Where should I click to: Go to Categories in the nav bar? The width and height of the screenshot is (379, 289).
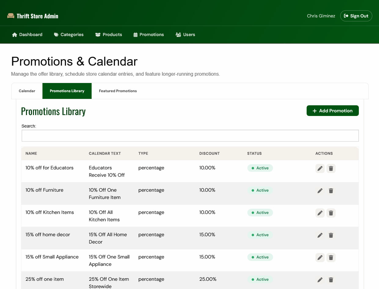pos(69,34)
